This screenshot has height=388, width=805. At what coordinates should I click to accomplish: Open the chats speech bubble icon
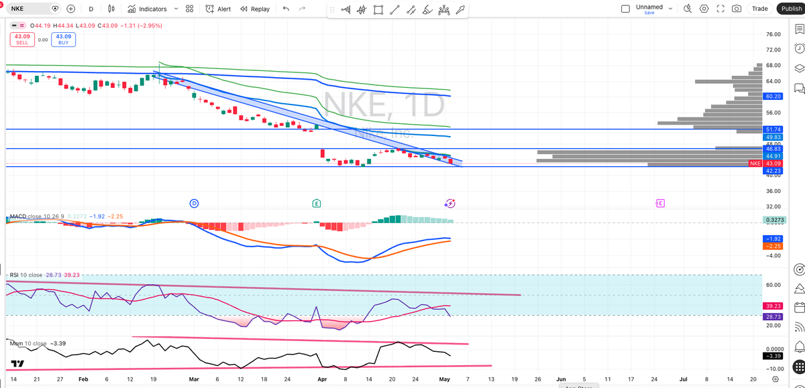pyautogui.click(x=798, y=88)
